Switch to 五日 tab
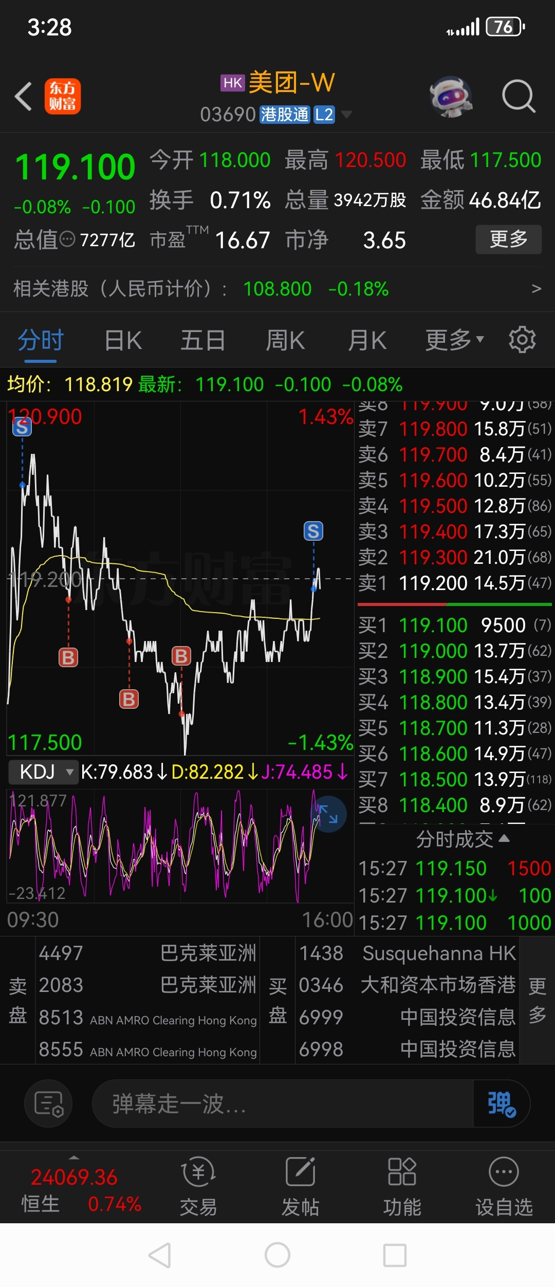Screen dimensions: 555x1287 [203, 340]
